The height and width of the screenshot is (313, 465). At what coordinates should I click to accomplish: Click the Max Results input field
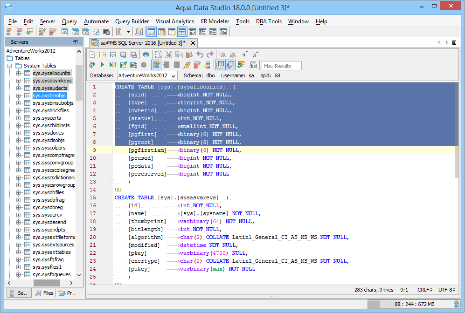[282, 66]
